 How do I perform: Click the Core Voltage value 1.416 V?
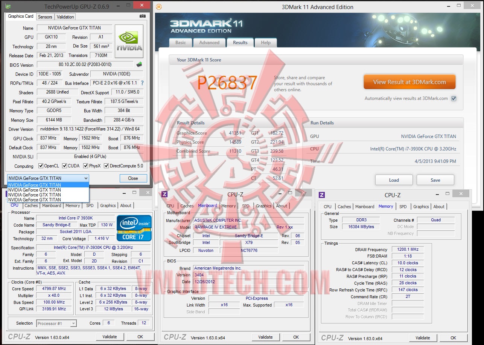tap(102, 238)
